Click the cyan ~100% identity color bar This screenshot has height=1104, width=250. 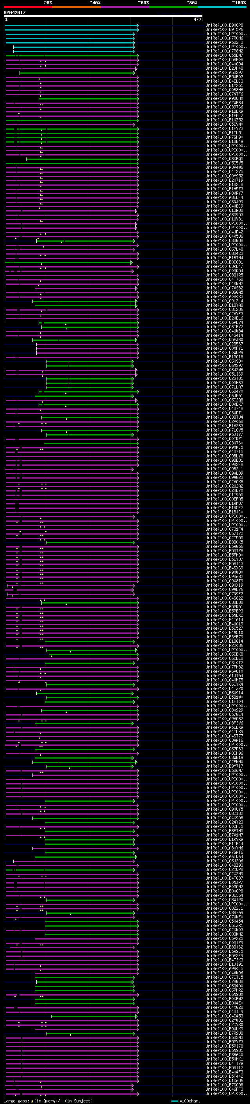coord(222,7)
